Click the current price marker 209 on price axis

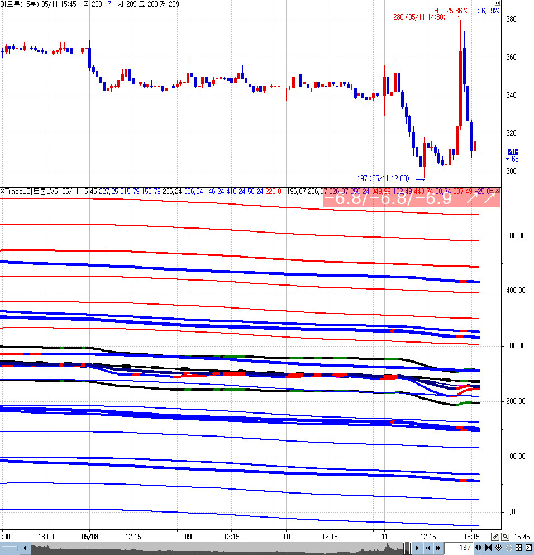(513, 152)
